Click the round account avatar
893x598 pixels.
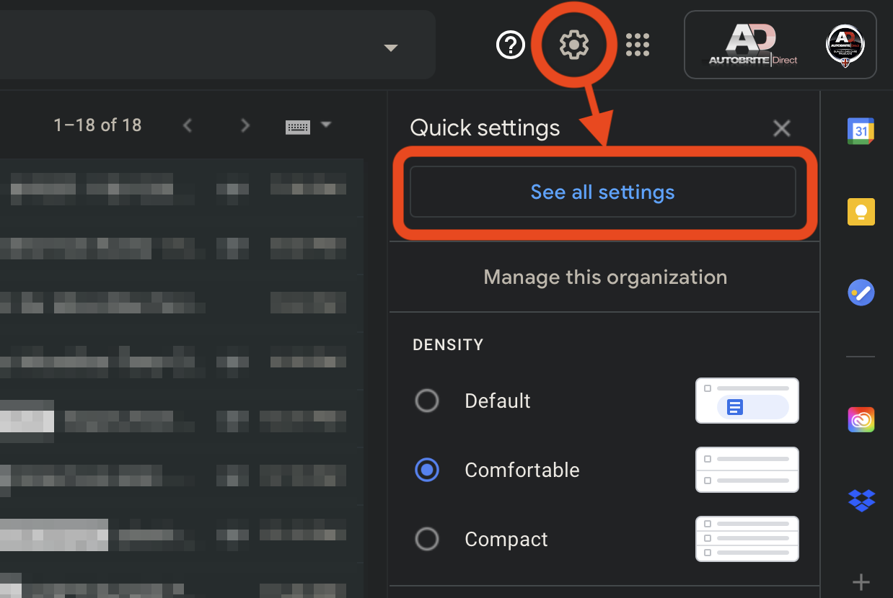pyautogui.click(x=845, y=45)
